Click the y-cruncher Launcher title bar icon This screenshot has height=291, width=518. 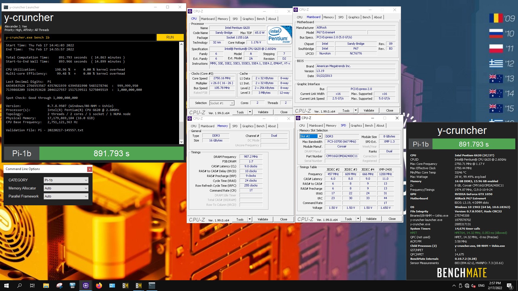pos(6,7)
